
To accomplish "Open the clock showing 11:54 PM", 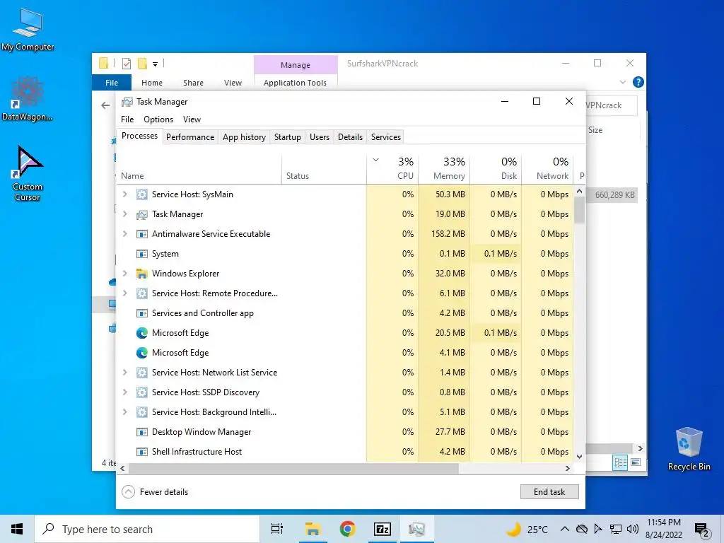I will pos(664,529).
